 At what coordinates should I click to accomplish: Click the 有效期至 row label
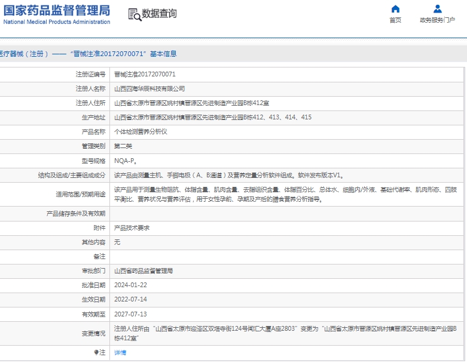coord(93,314)
